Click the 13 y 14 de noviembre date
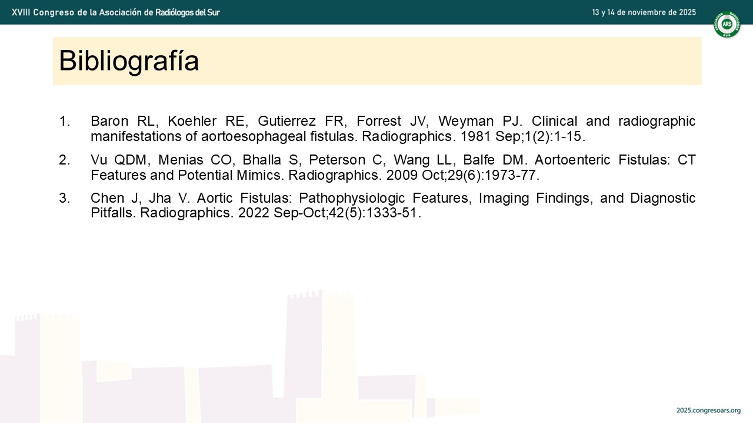 tap(644, 12)
